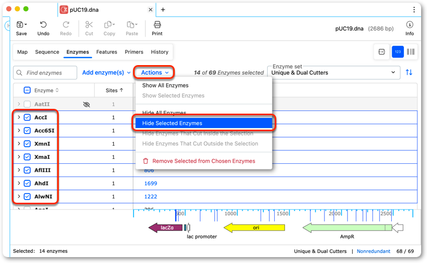The width and height of the screenshot is (427, 263).
Task: Click the Undo arrow icon
Action: pos(43,25)
